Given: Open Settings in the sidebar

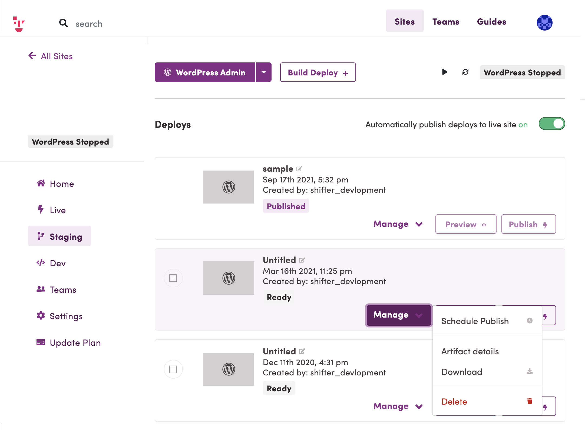Looking at the screenshot, I should click(60, 316).
